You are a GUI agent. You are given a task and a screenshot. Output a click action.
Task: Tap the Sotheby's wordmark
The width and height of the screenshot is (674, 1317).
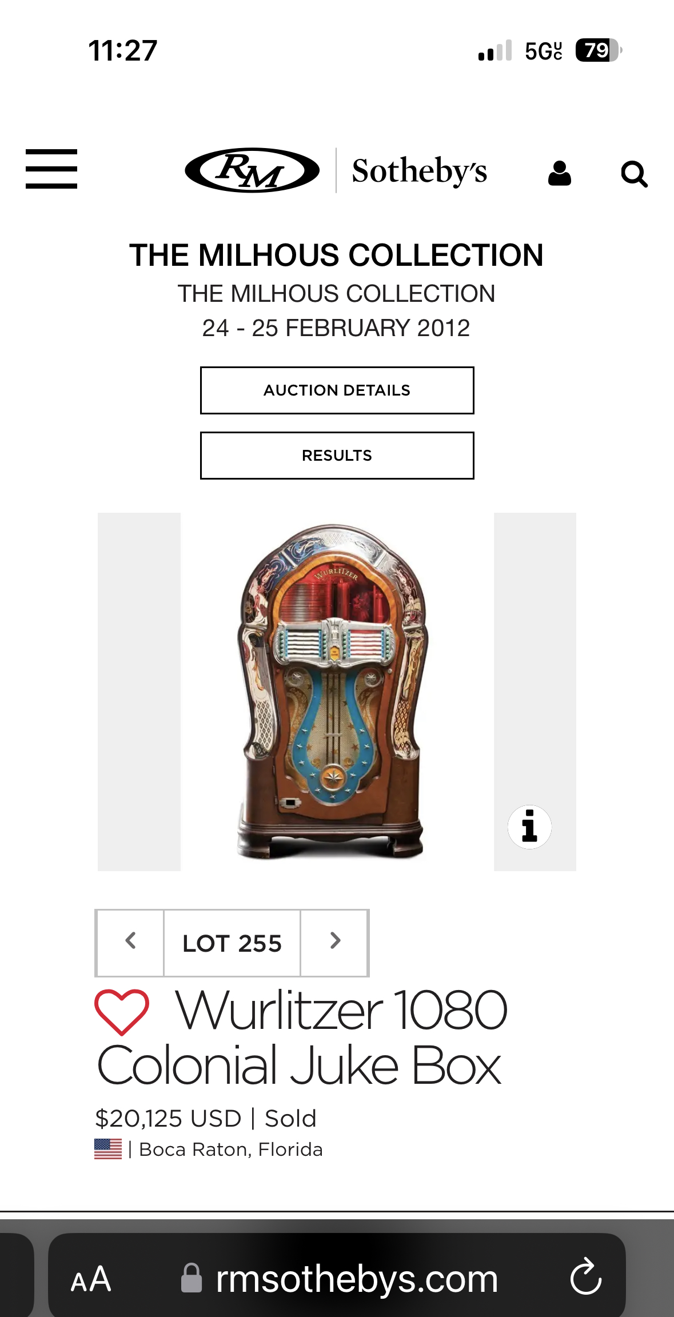pos(419,170)
